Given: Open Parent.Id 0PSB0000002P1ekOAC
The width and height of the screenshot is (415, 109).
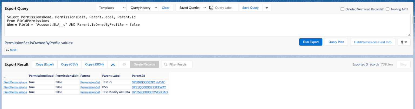Looking at the screenshot, I should [x=148, y=82].
